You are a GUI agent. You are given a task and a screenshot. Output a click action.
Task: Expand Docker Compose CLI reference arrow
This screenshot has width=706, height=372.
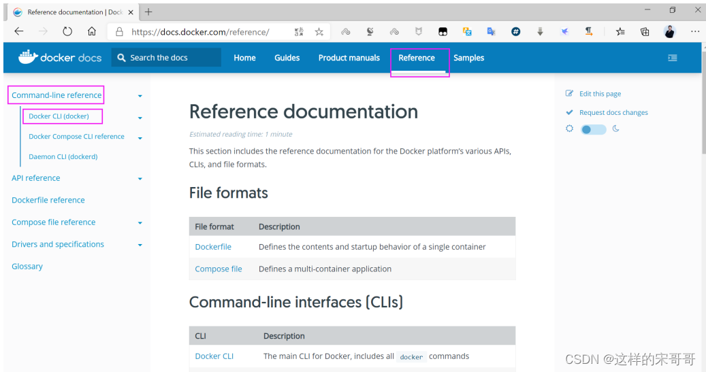pos(140,138)
